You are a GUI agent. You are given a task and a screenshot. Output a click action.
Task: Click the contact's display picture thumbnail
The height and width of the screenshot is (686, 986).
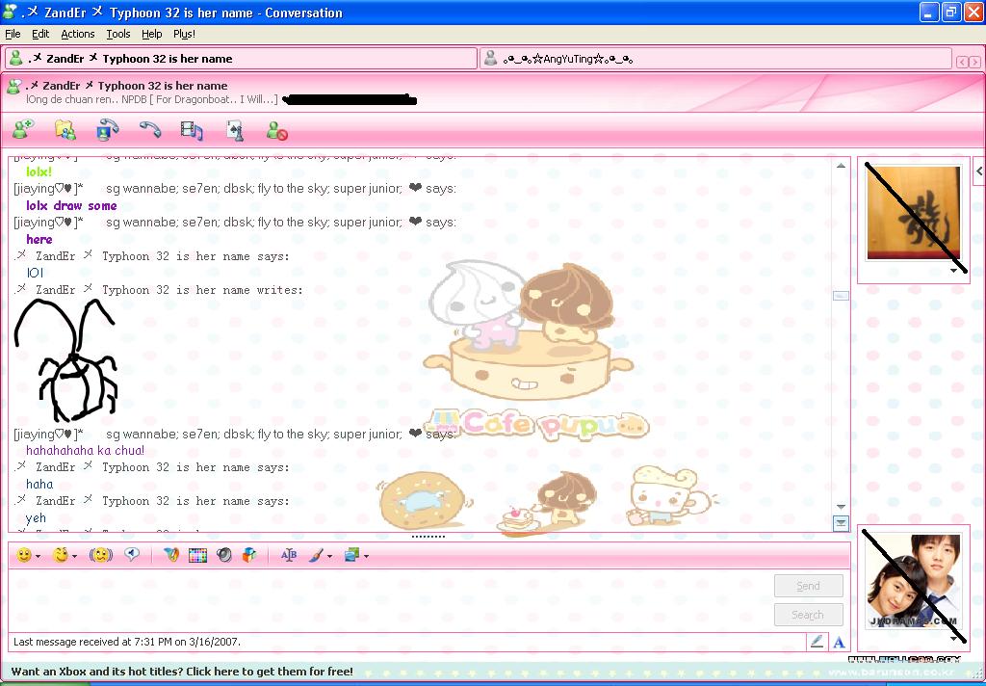[914, 213]
